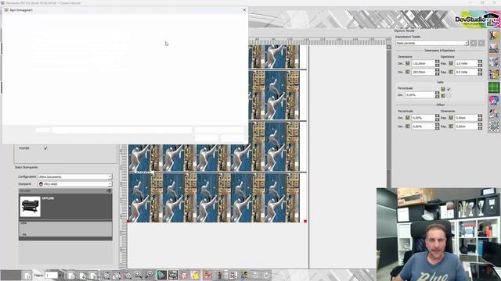Click the green grid tile icon in right sidebar
Viewport: 501px width, 281px height.
click(494, 87)
